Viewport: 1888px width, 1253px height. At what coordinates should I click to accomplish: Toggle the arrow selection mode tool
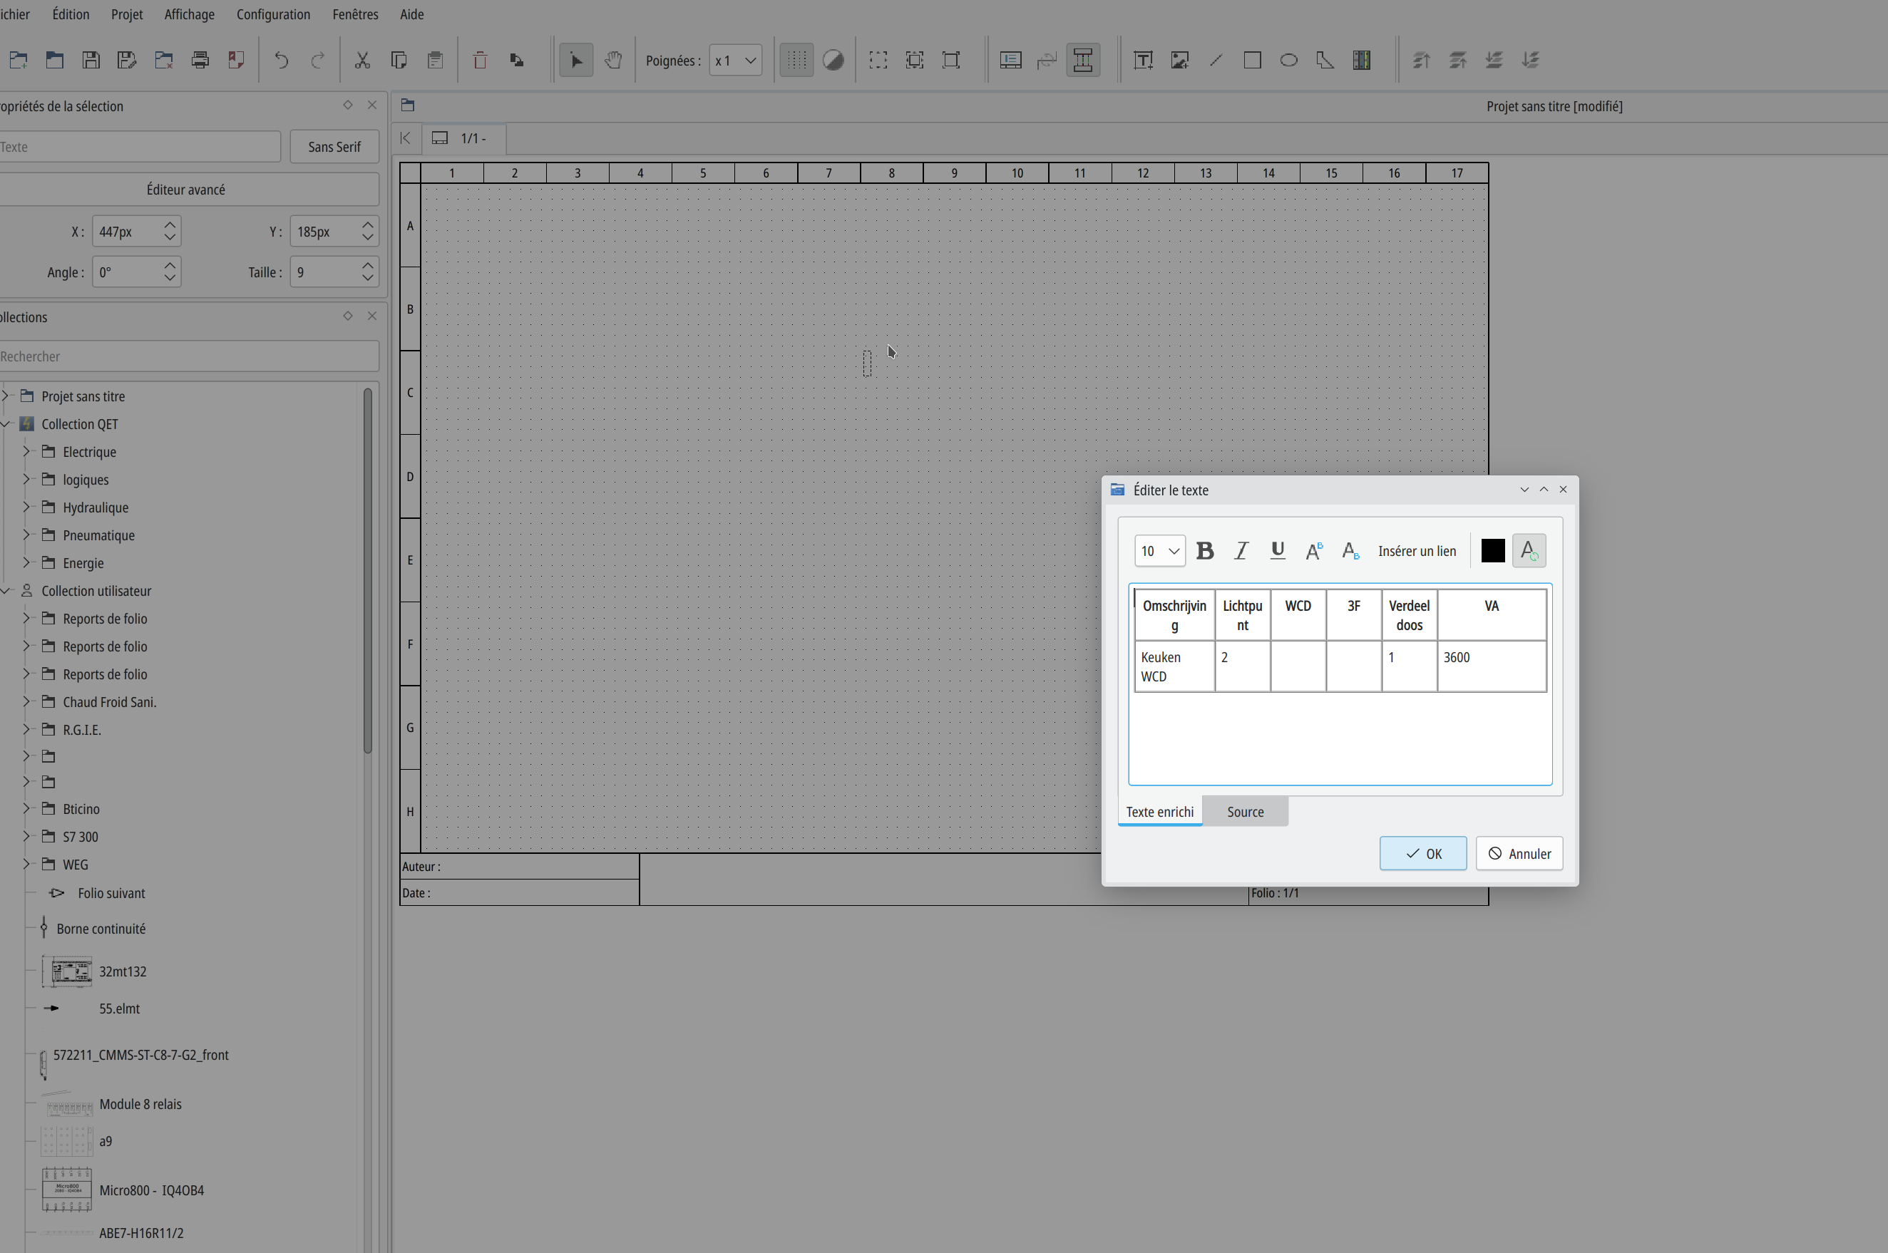pyautogui.click(x=576, y=60)
